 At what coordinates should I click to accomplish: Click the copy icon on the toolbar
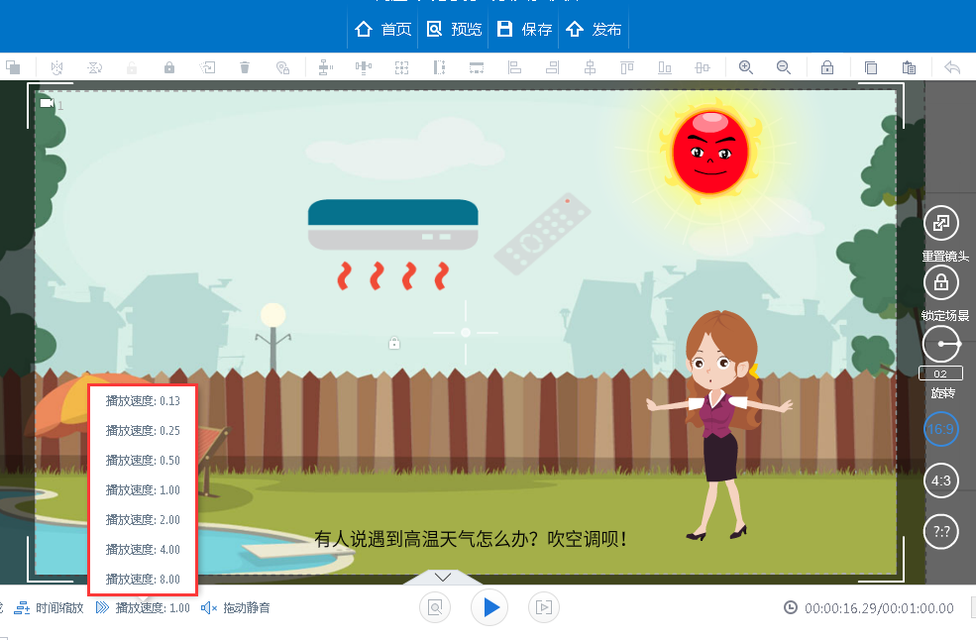(x=871, y=67)
